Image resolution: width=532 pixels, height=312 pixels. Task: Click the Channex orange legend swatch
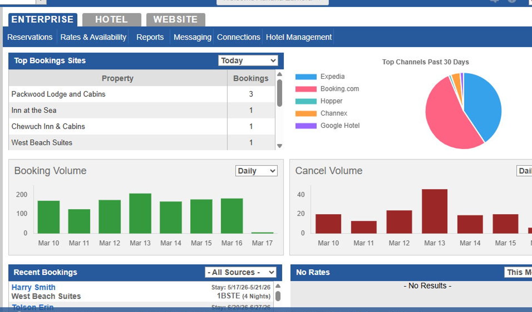pyautogui.click(x=306, y=114)
